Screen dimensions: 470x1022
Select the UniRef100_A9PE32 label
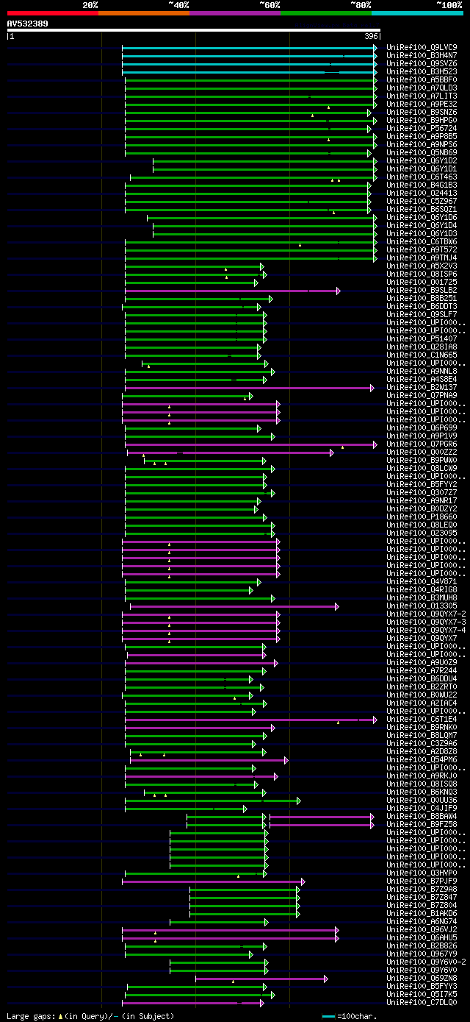click(x=422, y=104)
